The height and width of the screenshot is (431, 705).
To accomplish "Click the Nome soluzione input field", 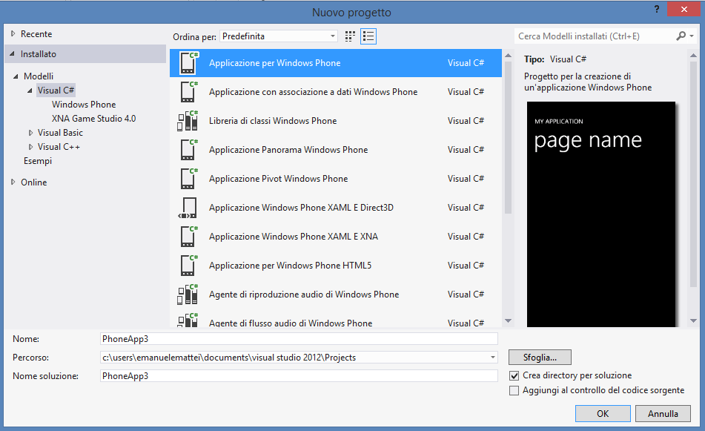I will pyautogui.click(x=299, y=376).
